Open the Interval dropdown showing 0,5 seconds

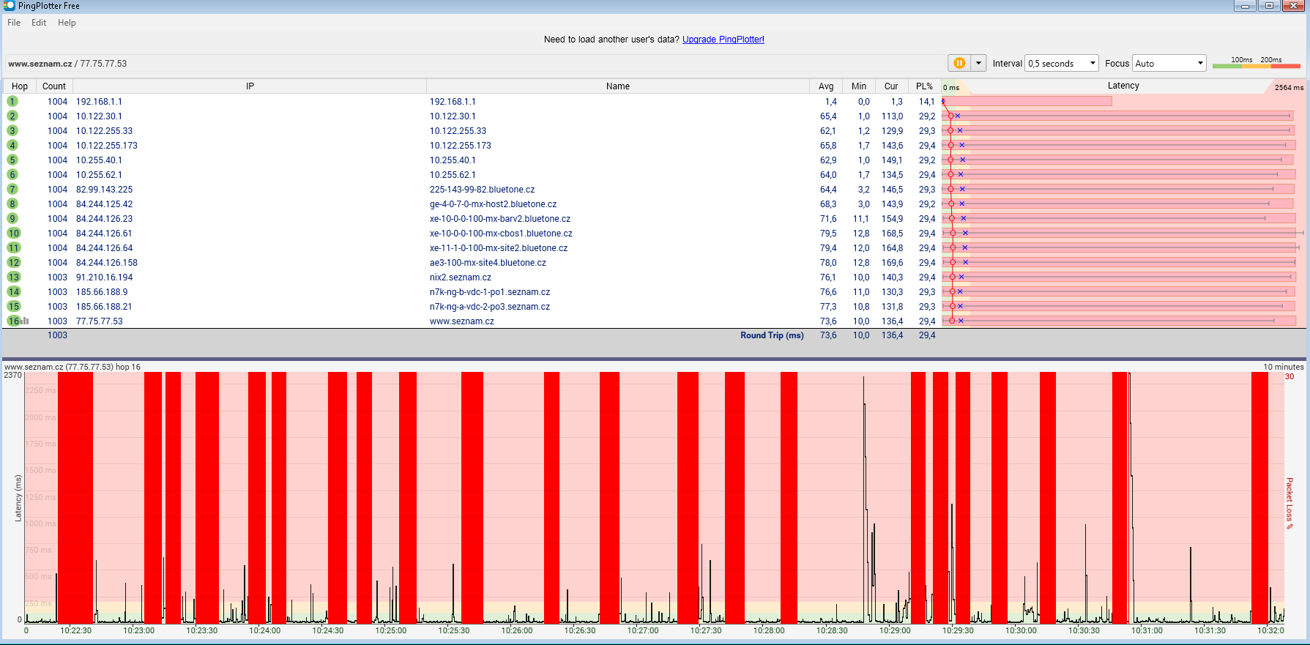[x=1062, y=64]
